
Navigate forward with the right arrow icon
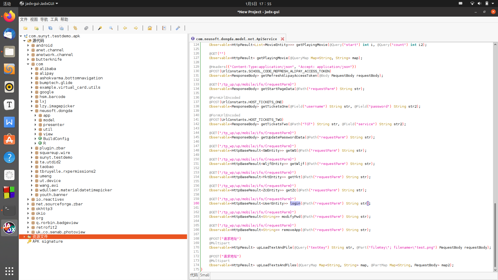click(136, 28)
